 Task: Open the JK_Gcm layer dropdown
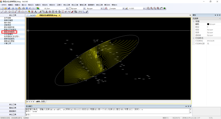coord(67,9)
